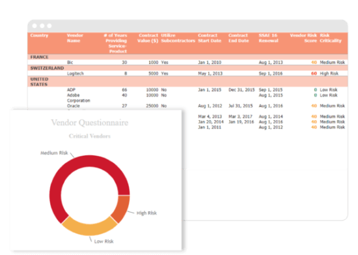The image size is (358, 255).
Task: Click the # of Years Providing Service-Product header
Action: click(115, 43)
